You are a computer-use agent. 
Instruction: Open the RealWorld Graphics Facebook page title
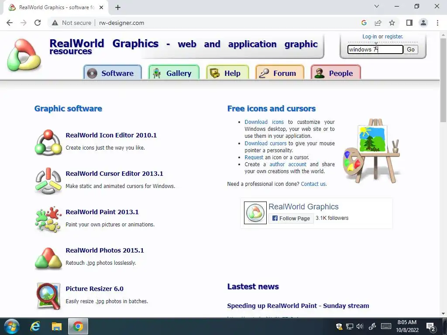[303, 206]
